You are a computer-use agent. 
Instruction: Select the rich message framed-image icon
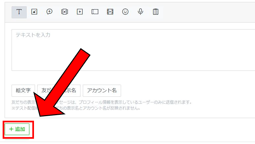click(x=65, y=12)
